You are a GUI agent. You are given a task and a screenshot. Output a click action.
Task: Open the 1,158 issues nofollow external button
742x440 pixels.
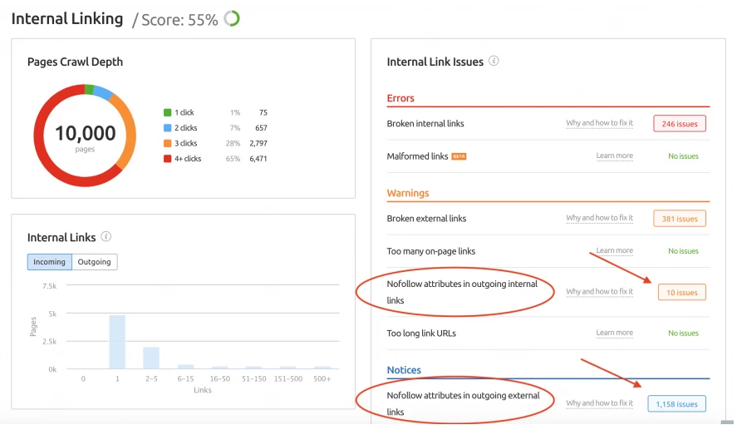click(676, 404)
